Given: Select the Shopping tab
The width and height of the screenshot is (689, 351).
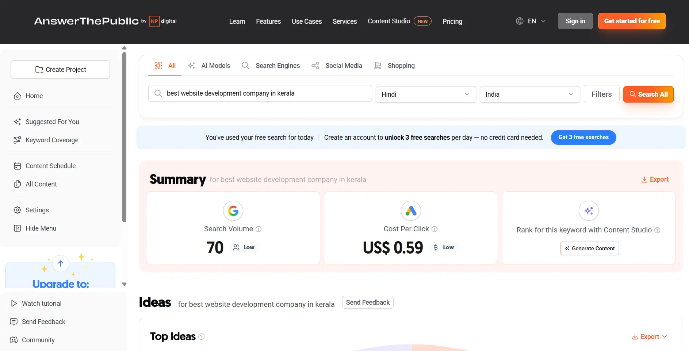Looking at the screenshot, I should [394, 66].
